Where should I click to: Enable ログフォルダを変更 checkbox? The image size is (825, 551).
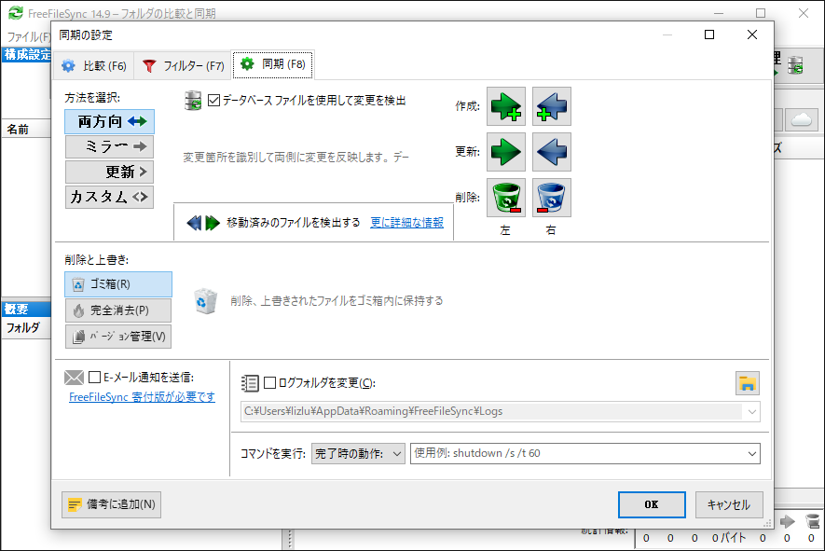pyautogui.click(x=269, y=382)
